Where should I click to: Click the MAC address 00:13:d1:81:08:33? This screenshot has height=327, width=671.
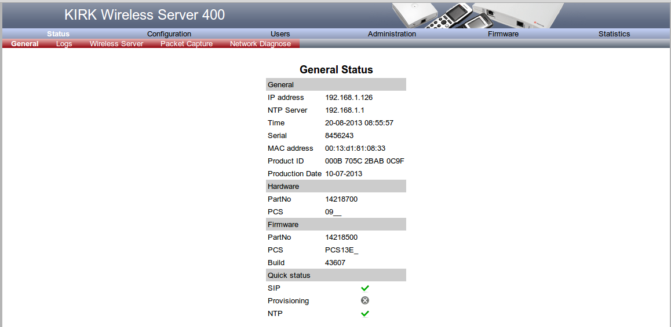[x=355, y=148]
